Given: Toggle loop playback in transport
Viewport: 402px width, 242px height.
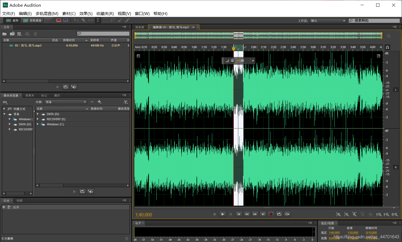Looking at the screenshot, I should (x=279, y=214).
